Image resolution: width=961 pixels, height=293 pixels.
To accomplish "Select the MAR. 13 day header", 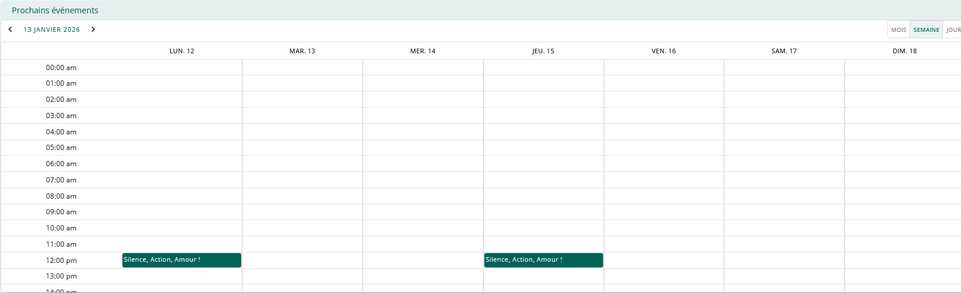I will click(x=302, y=51).
